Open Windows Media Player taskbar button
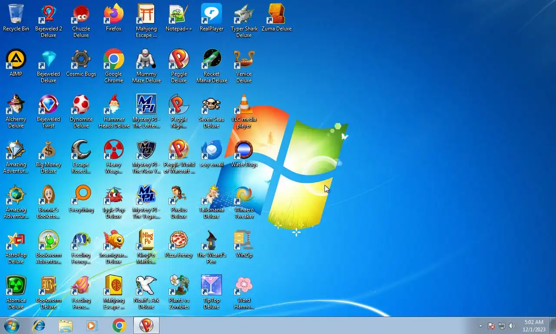 pyautogui.click(x=92, y=325)
